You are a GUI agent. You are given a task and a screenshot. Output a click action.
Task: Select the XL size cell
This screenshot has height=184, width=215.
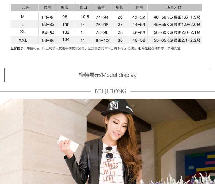(23, 32)
